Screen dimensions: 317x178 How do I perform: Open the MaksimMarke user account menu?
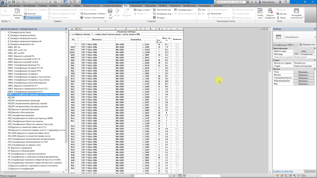[268, 2]
